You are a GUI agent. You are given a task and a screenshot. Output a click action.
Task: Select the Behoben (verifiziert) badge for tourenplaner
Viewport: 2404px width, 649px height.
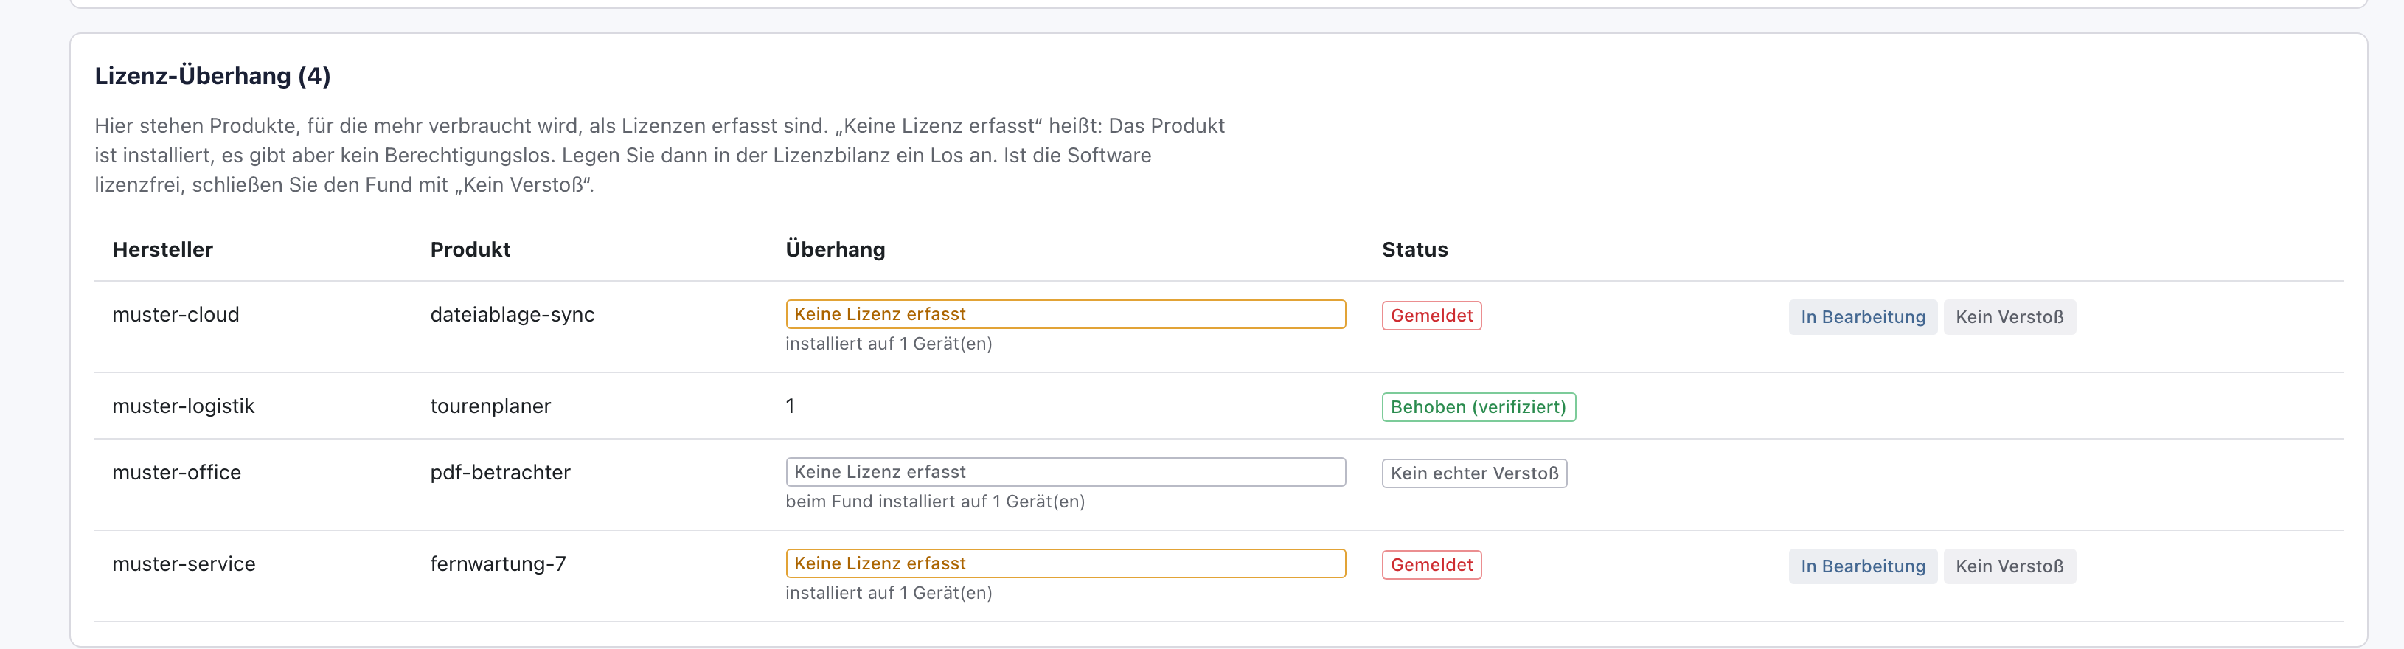[x=1479, y=407]
